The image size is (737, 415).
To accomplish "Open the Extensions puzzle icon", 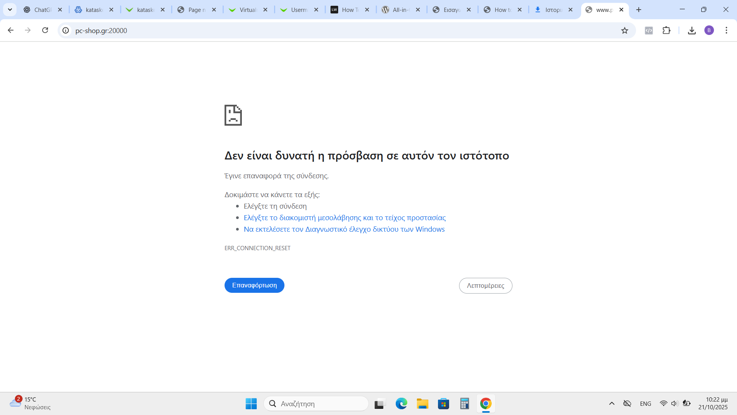I will 666,30.
